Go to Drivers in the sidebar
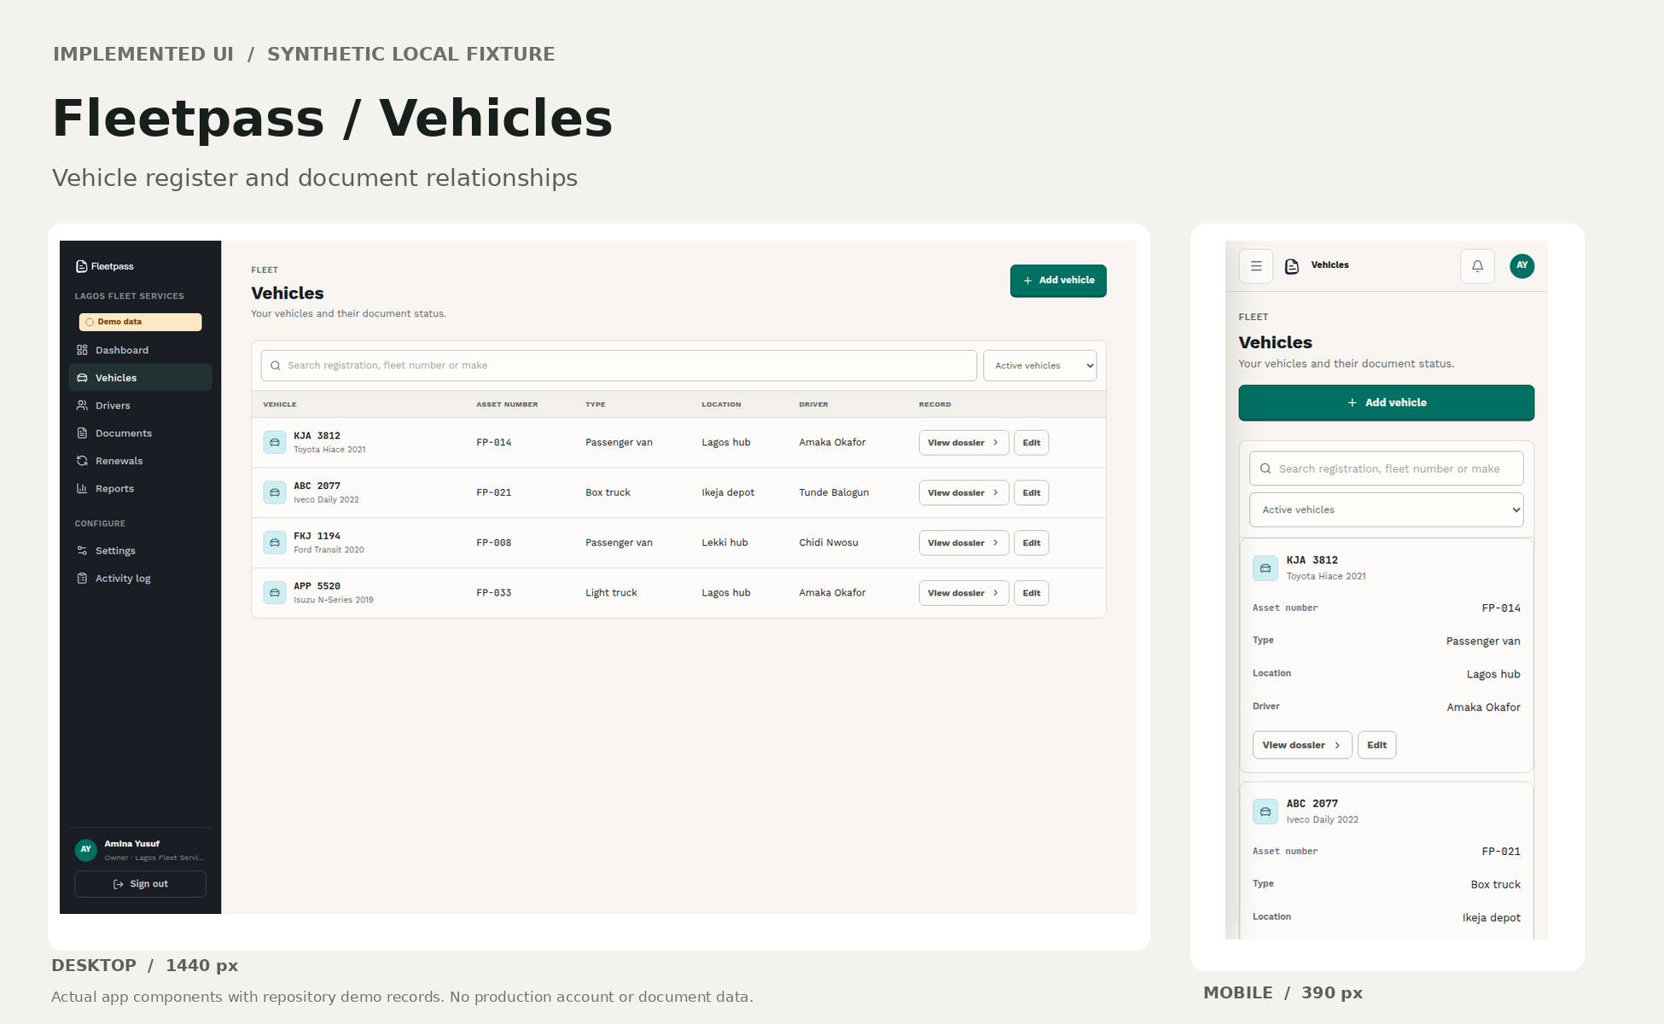This screenshot has width=1664, height=1024. (140, 405)
